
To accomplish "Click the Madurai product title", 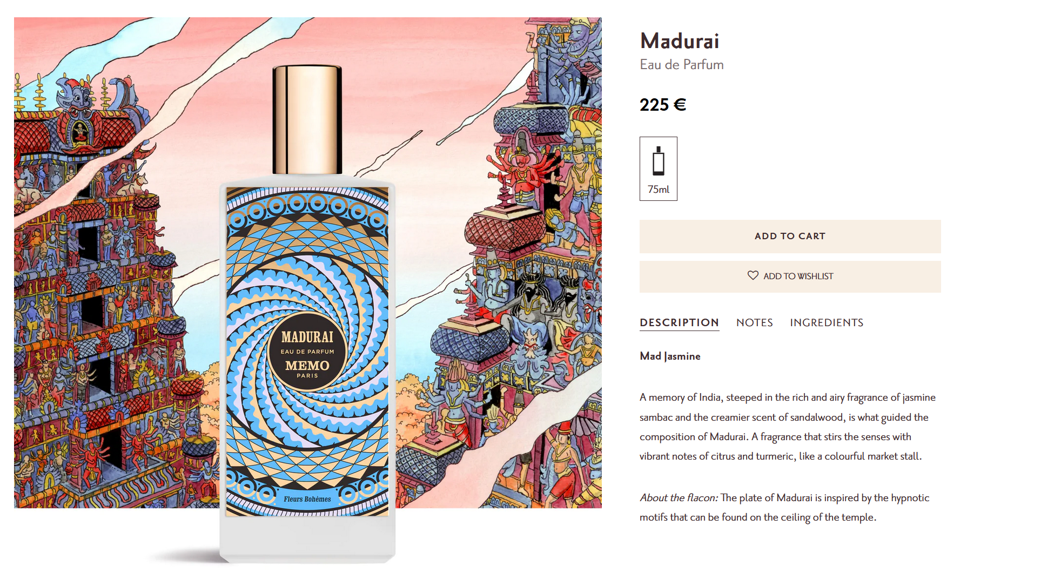I will (680, 41).
